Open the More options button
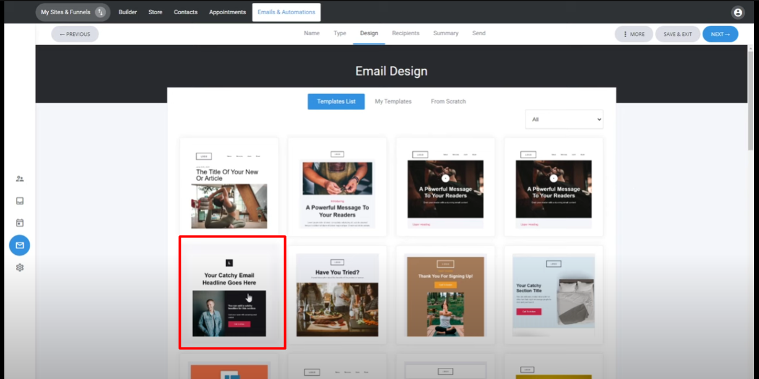 (633, 34)
